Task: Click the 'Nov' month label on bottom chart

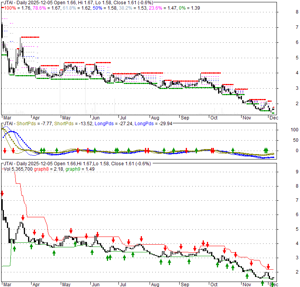Action: pos(247,285)
